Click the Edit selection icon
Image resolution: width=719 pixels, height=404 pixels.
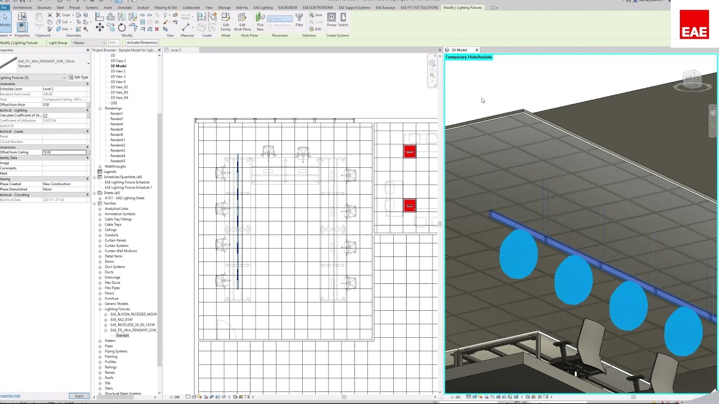point(316,29)
